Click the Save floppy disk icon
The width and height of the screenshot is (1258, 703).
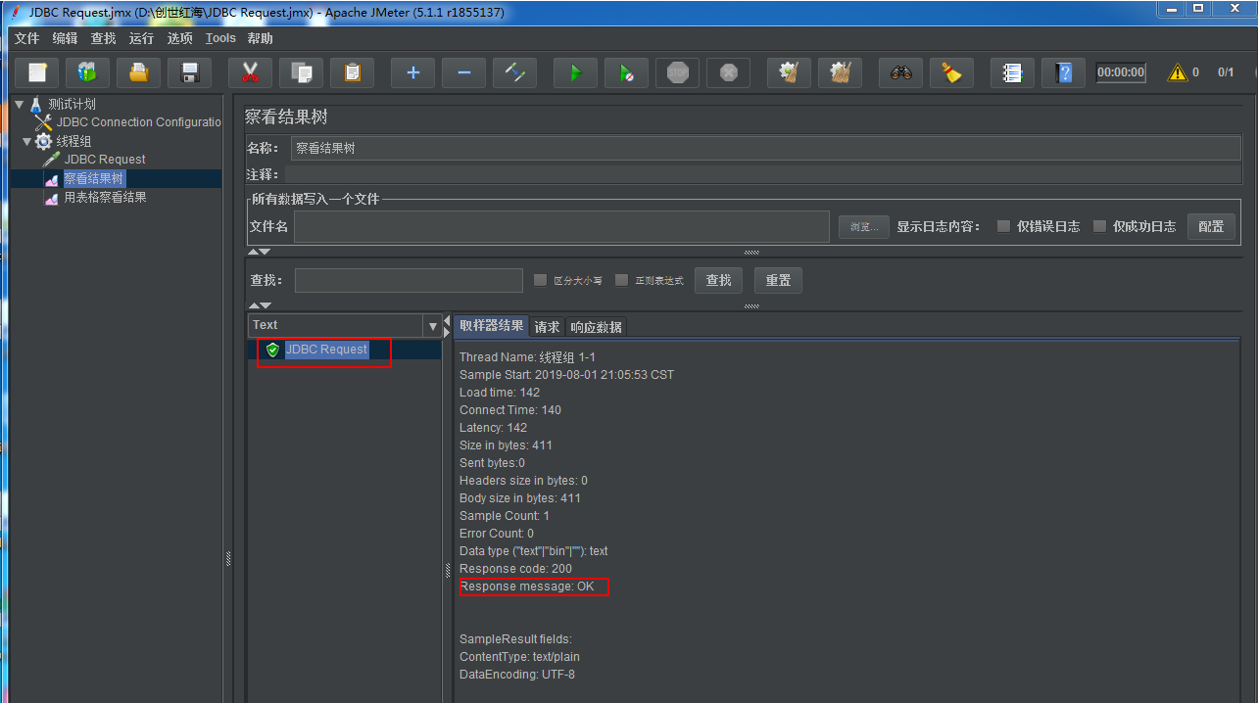coord(190,72)
